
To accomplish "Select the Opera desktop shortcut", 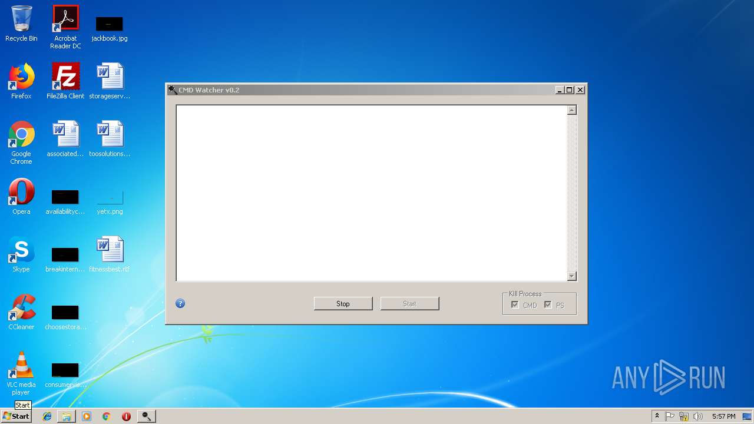I will 21,197.
